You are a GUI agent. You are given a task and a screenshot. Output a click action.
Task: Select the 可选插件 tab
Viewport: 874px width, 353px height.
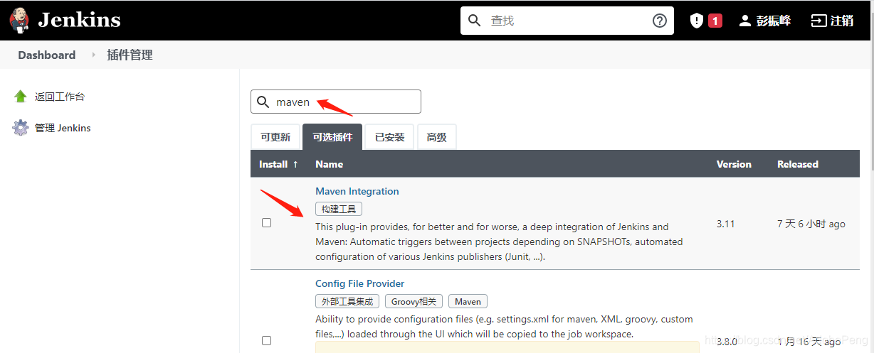[x=332, y=137]
